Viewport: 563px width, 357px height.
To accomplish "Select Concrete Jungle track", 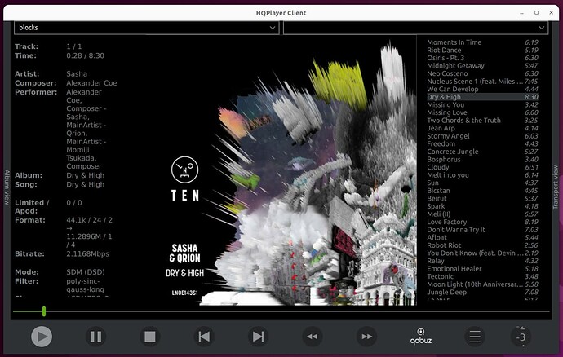I will click(x=482, y=152).
